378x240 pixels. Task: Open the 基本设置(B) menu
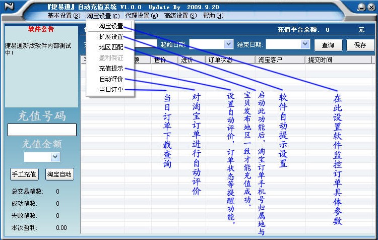click(64, 16)
